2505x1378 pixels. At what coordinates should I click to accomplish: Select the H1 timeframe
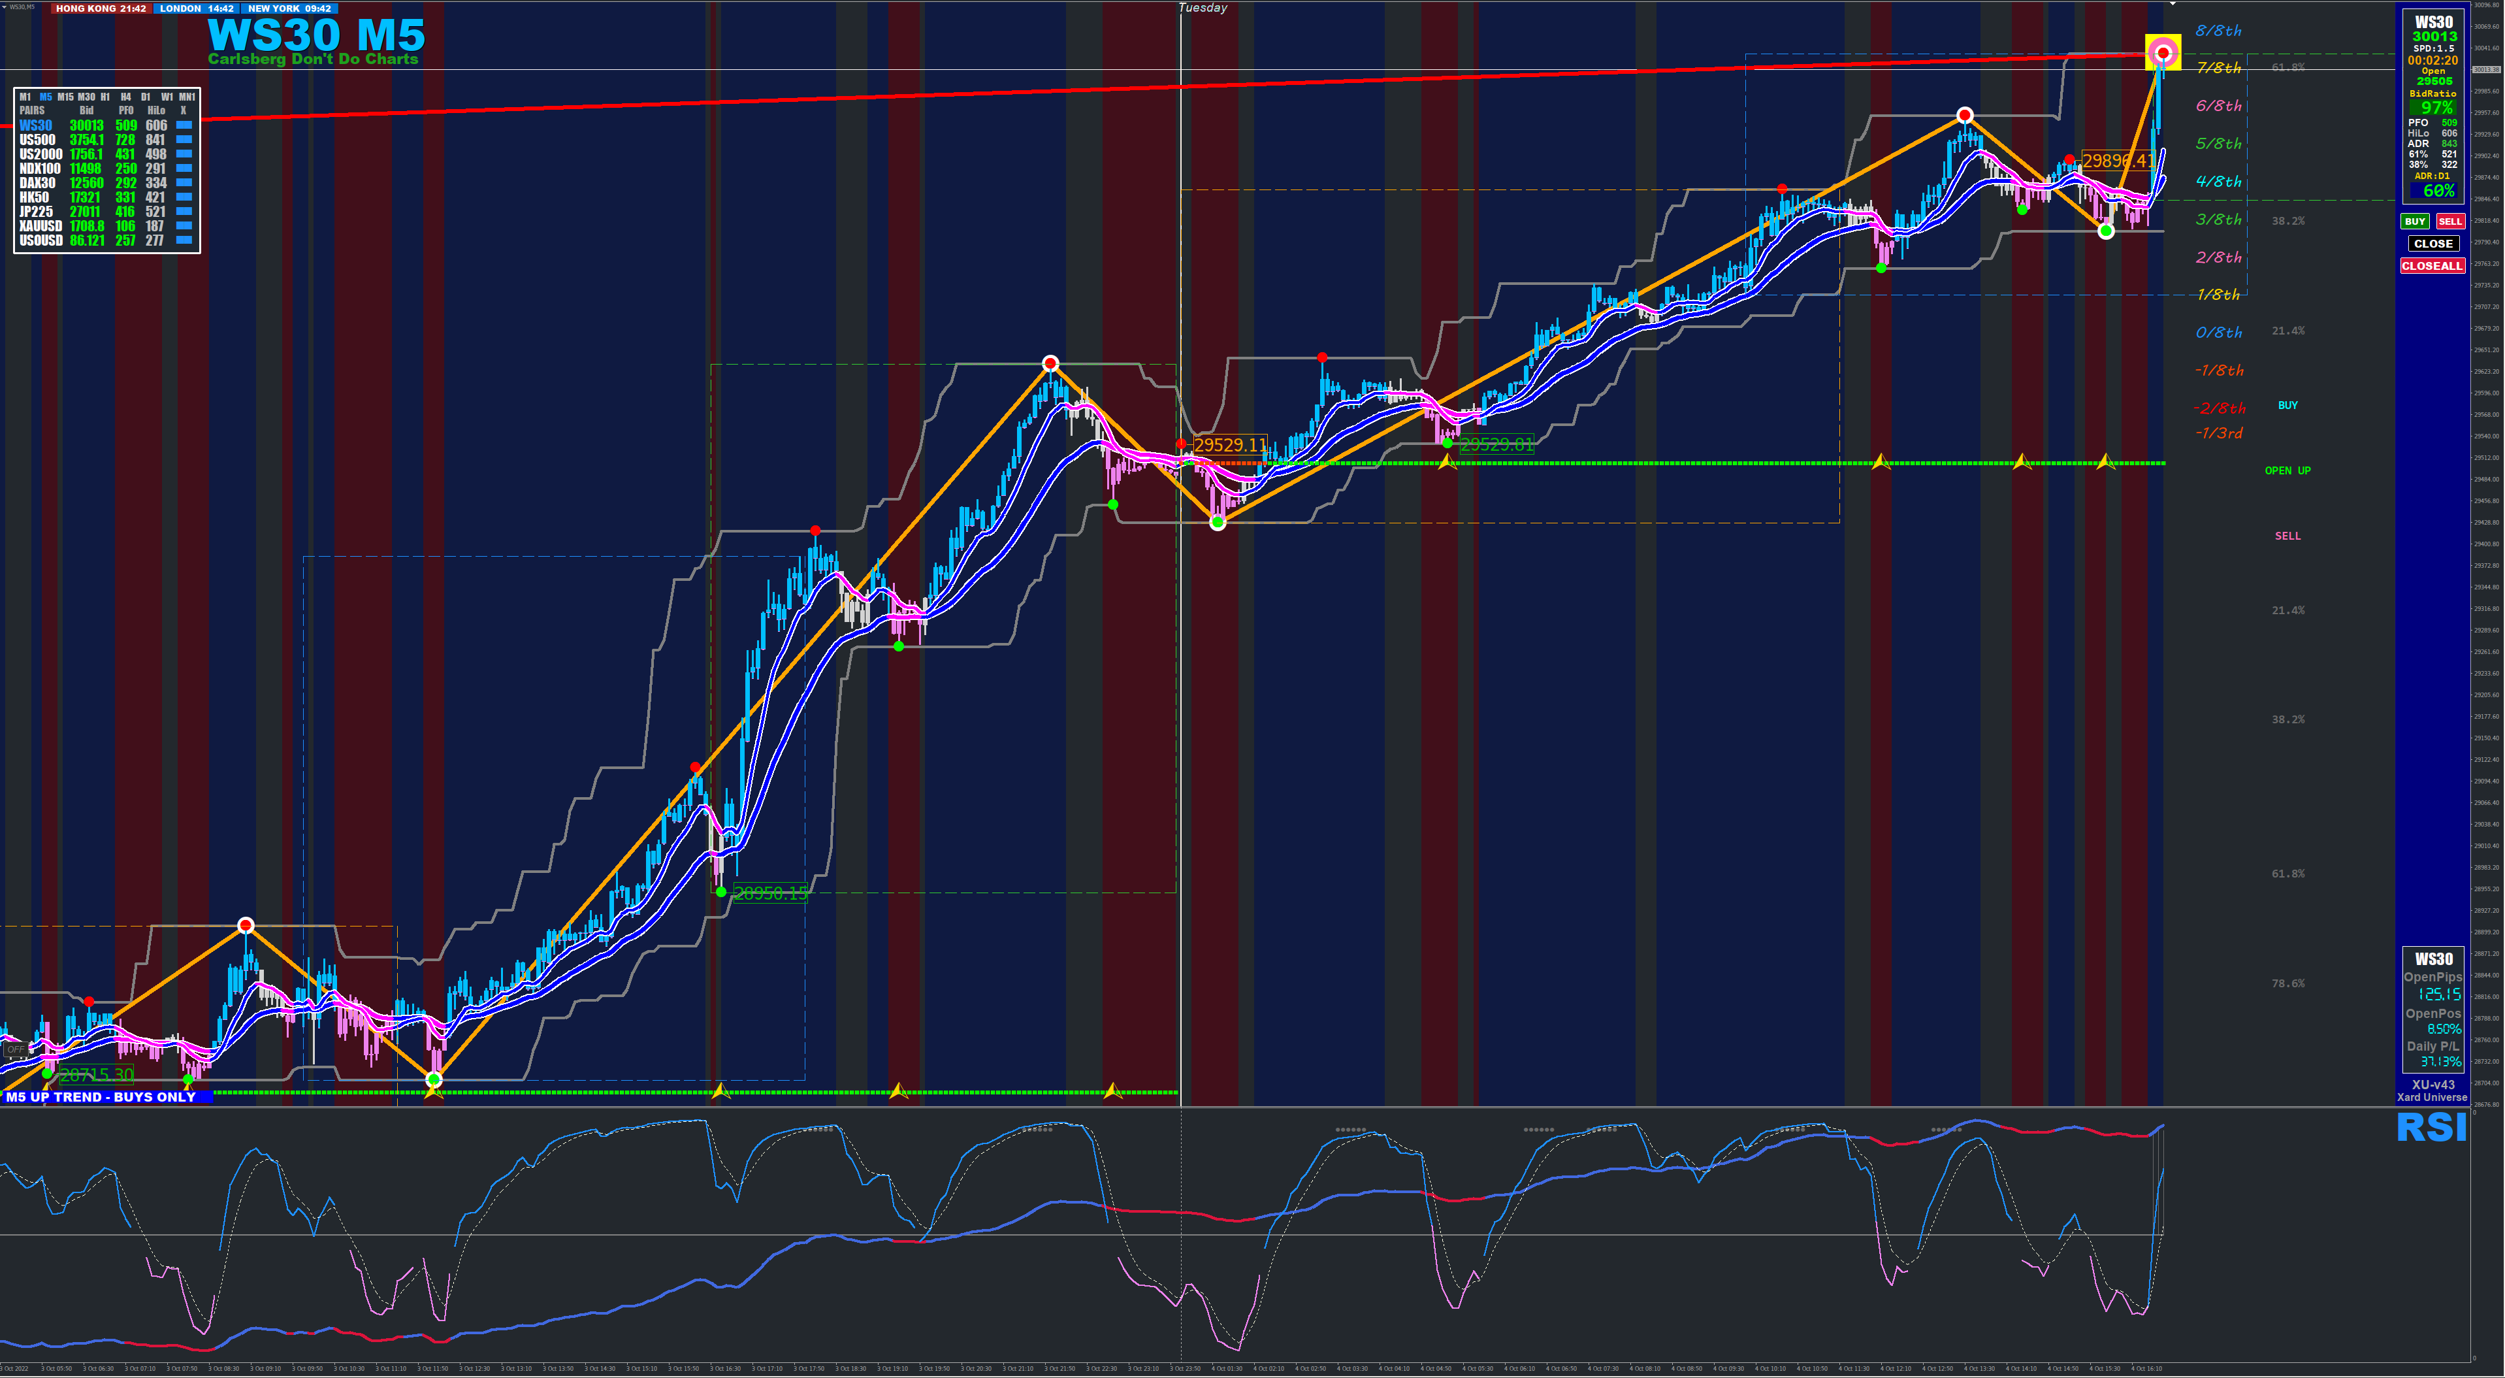point(105,97)
